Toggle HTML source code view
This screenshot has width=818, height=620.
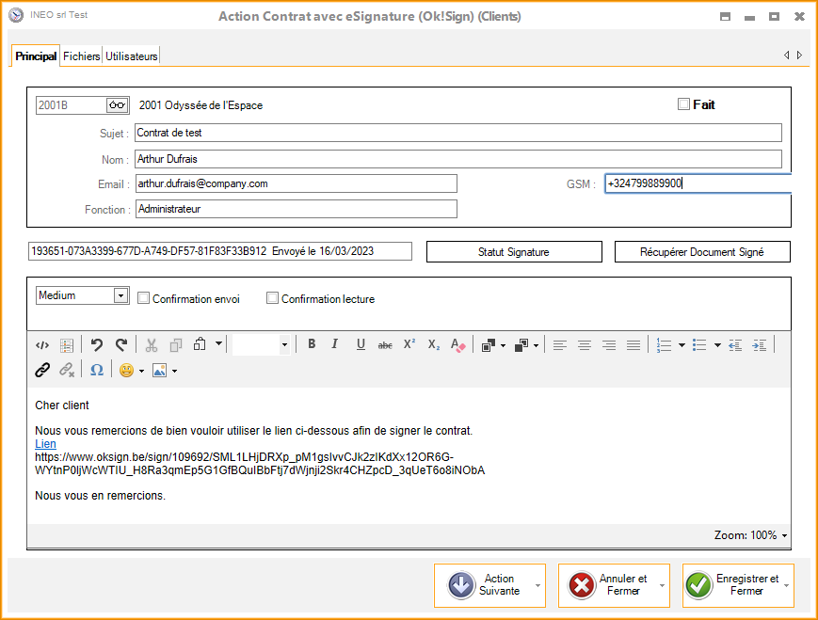[x=42, y=345]
